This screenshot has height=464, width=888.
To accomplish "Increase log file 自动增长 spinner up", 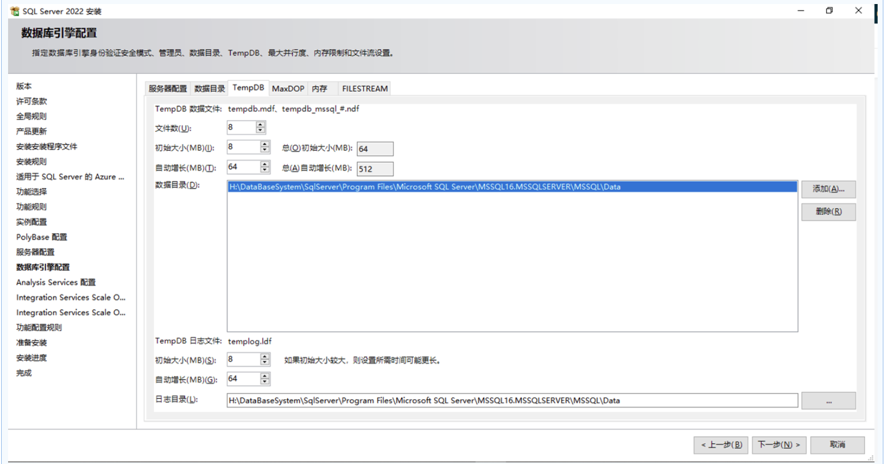I will [265, 376].
